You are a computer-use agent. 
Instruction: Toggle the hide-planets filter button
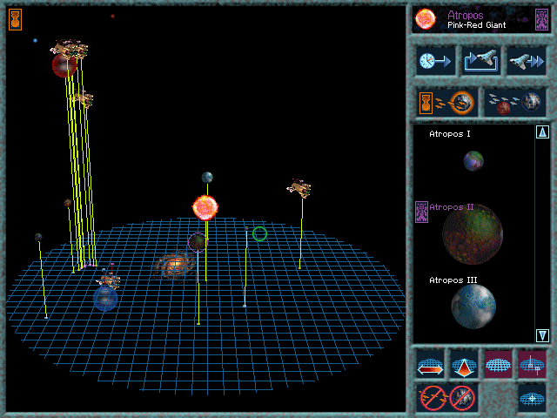pyautogui.click(x=462, y=398)
